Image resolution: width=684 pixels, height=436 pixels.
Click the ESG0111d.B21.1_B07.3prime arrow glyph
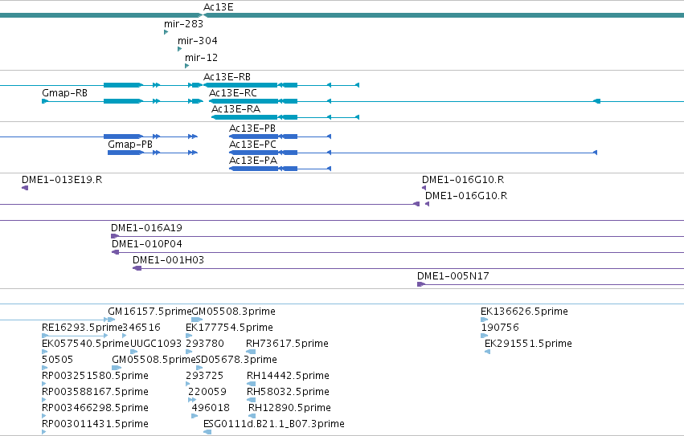coord(207,432)
